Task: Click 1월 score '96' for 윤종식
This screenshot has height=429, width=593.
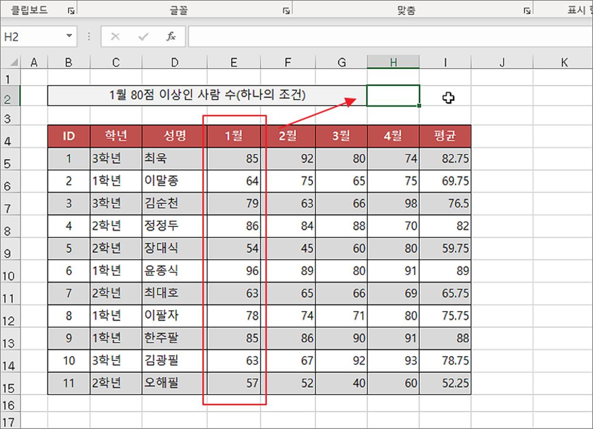Action: pos(234,271)
